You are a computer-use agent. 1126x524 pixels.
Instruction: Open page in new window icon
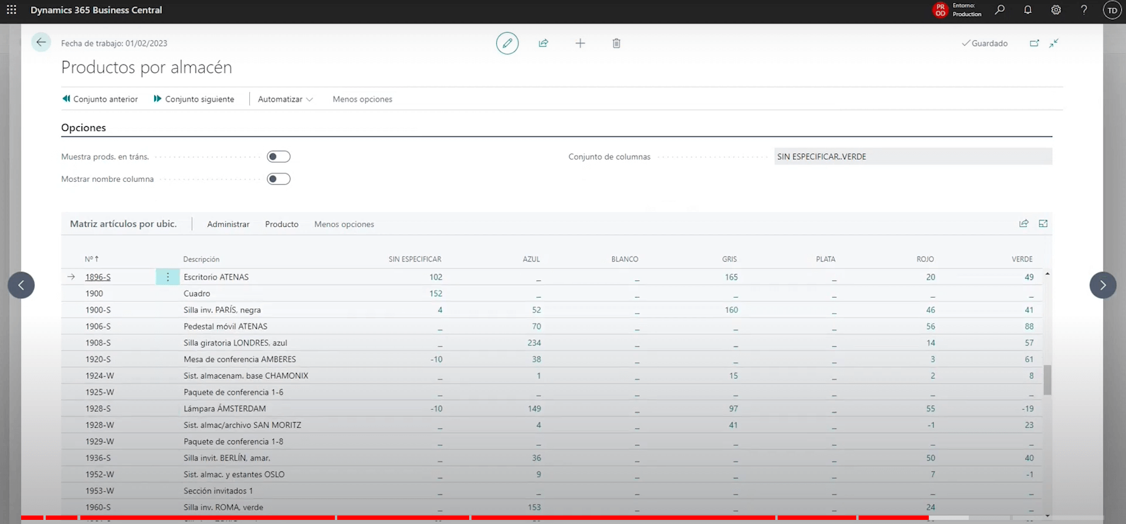point(1035,43)
